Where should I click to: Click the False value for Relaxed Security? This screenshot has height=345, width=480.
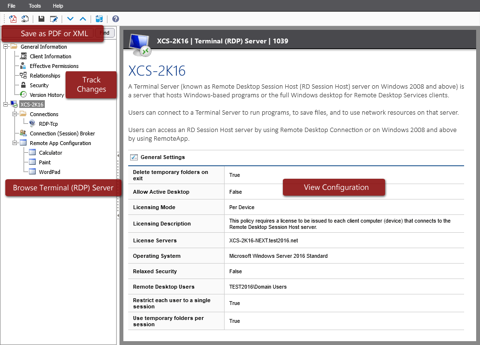coord(235,272)
